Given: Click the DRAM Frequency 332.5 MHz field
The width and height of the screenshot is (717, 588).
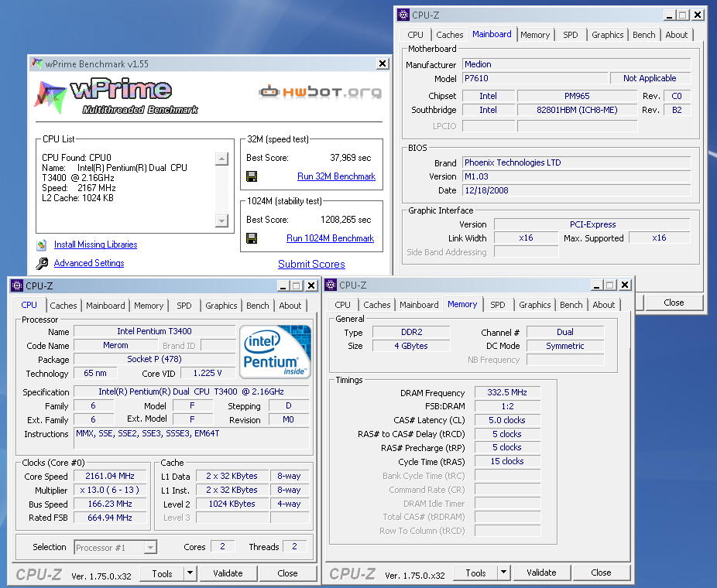Looking at the screenshot, I should 507,392.
